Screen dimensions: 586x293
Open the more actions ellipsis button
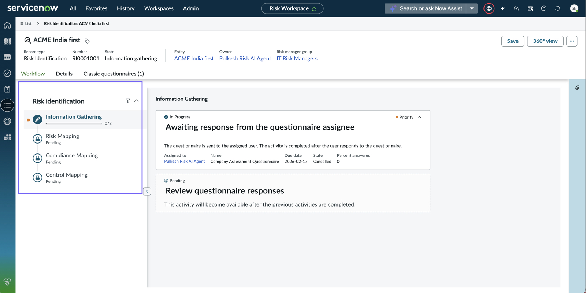coord(572,41)
